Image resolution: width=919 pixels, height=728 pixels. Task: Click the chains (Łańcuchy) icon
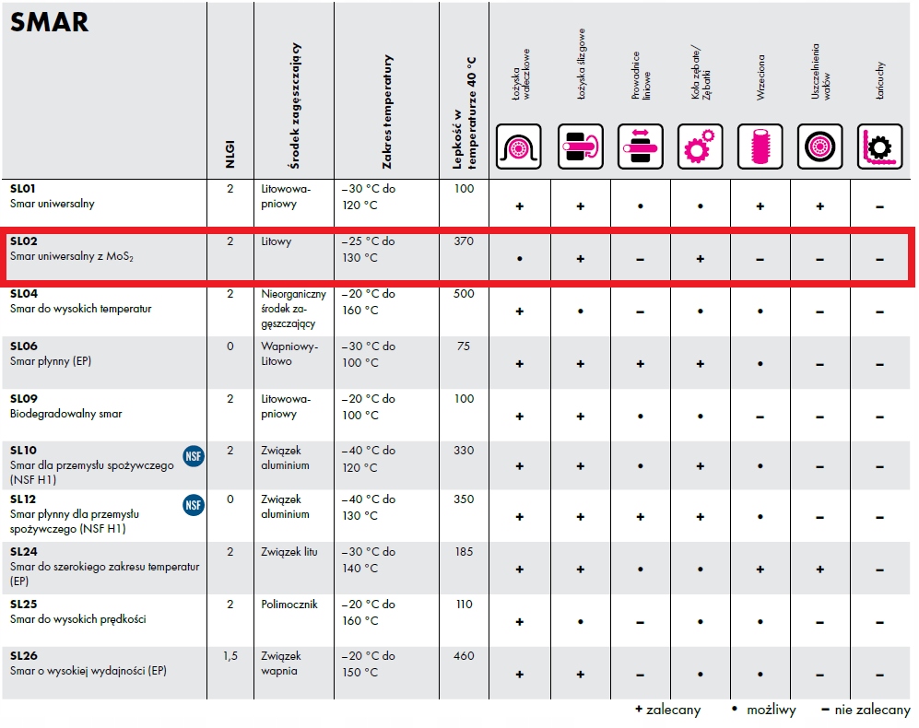[880, 147]
